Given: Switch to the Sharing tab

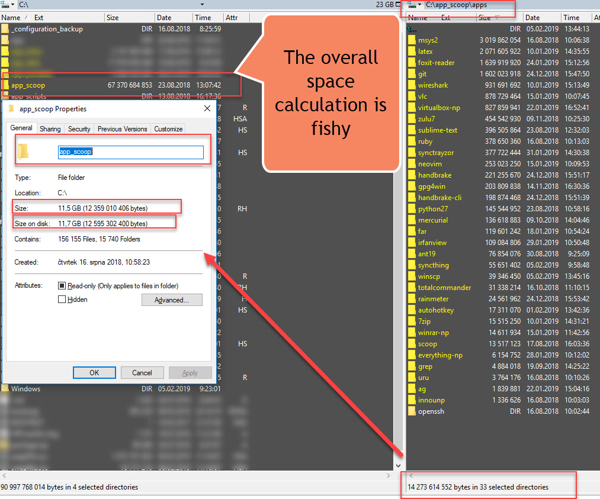Looking at the screenshot, I should (x=50, y=129).
